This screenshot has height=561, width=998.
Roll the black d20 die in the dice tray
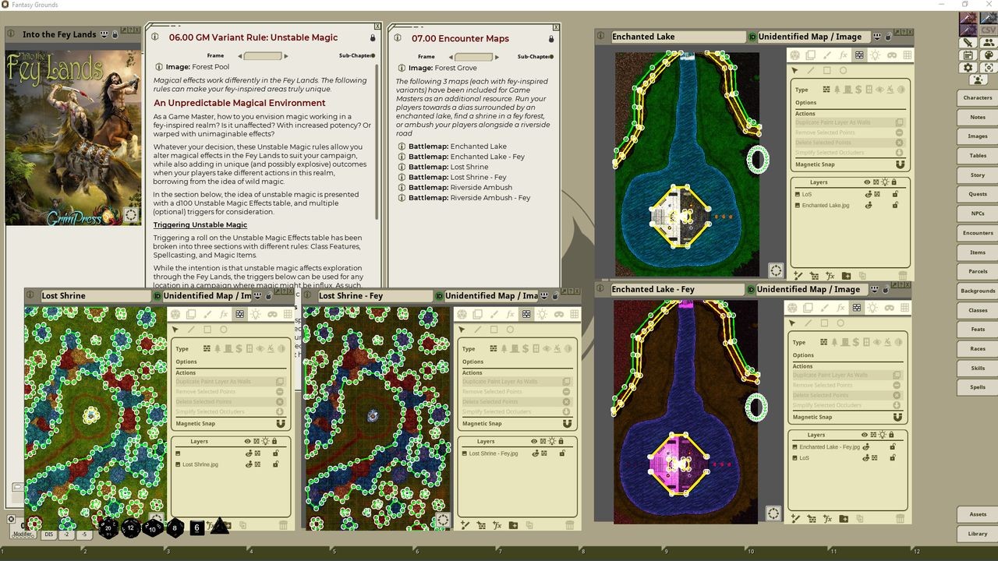[108, 527]
